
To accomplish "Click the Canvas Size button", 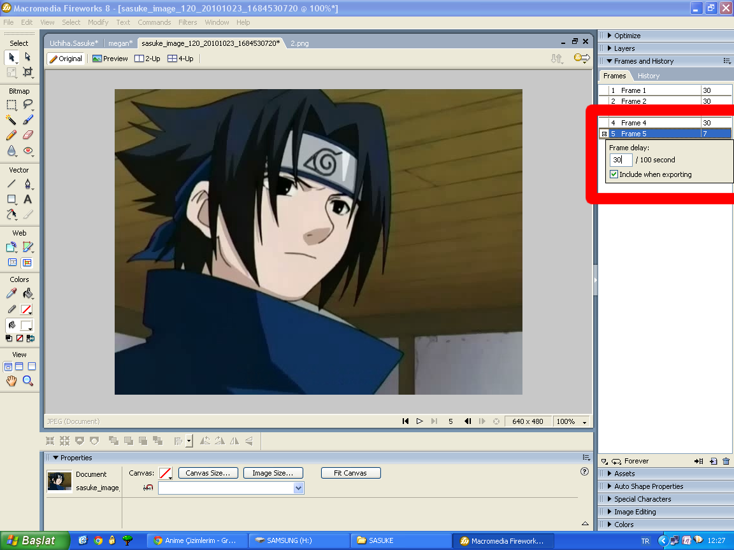I will (208, 473).
